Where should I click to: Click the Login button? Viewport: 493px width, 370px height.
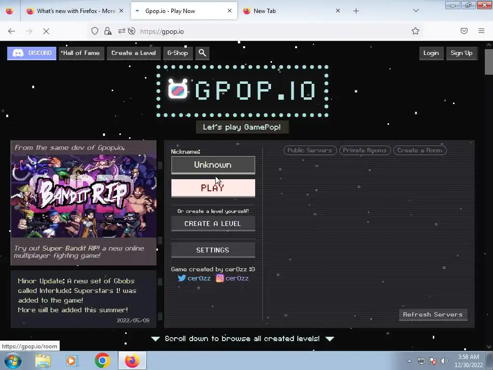(x=431, y=53)
